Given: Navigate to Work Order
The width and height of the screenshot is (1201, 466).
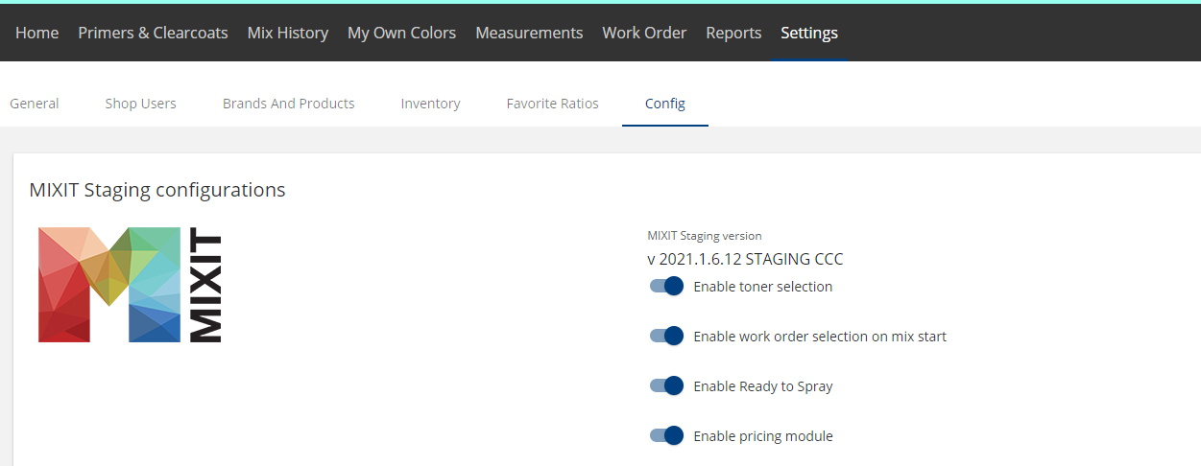Looking at the screenshot, I should coord(644,33).
